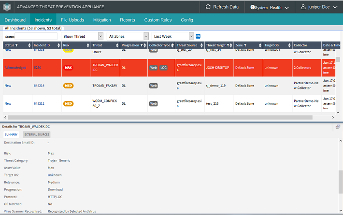
Task: Click the Refresh Data icon
Action: point(208,7)
